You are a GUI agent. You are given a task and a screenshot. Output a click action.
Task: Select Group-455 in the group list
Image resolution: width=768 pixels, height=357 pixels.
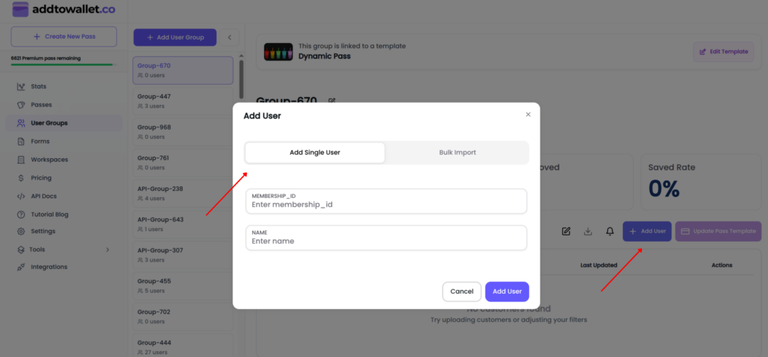[x=182, y=286]
